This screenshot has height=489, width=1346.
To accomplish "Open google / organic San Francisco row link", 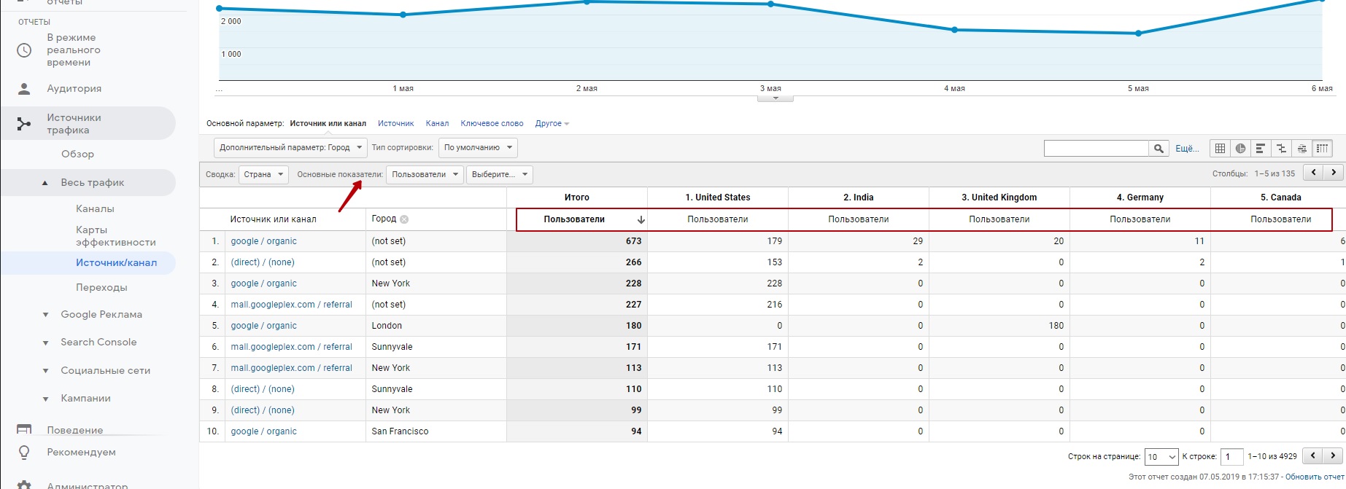I will click(264, 431).
